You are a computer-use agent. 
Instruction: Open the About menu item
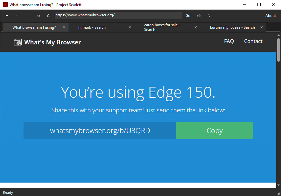point(270,16)
